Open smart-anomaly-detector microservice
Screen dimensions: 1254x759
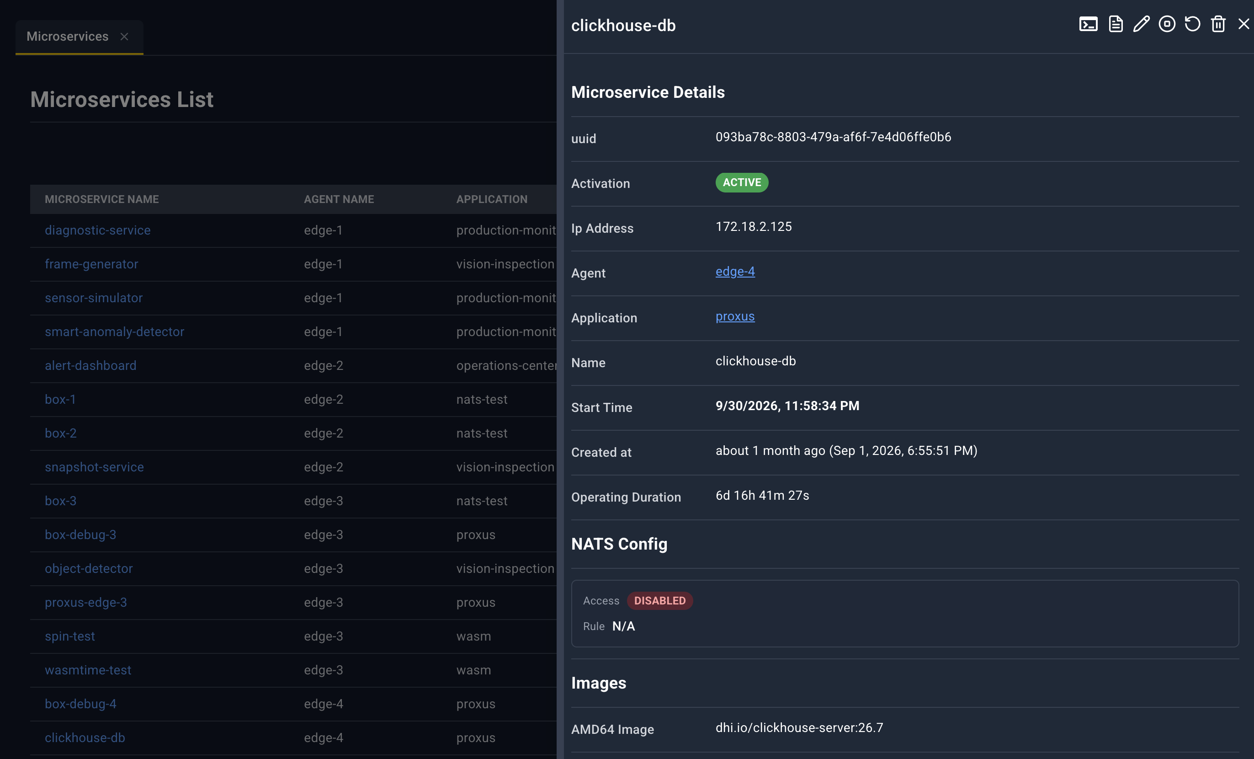[115, 331]
